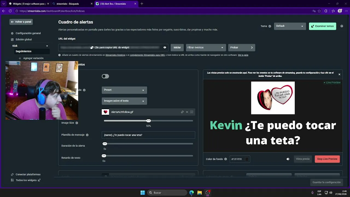
Task: Click the help question mark icon
Action: (342, 26)
